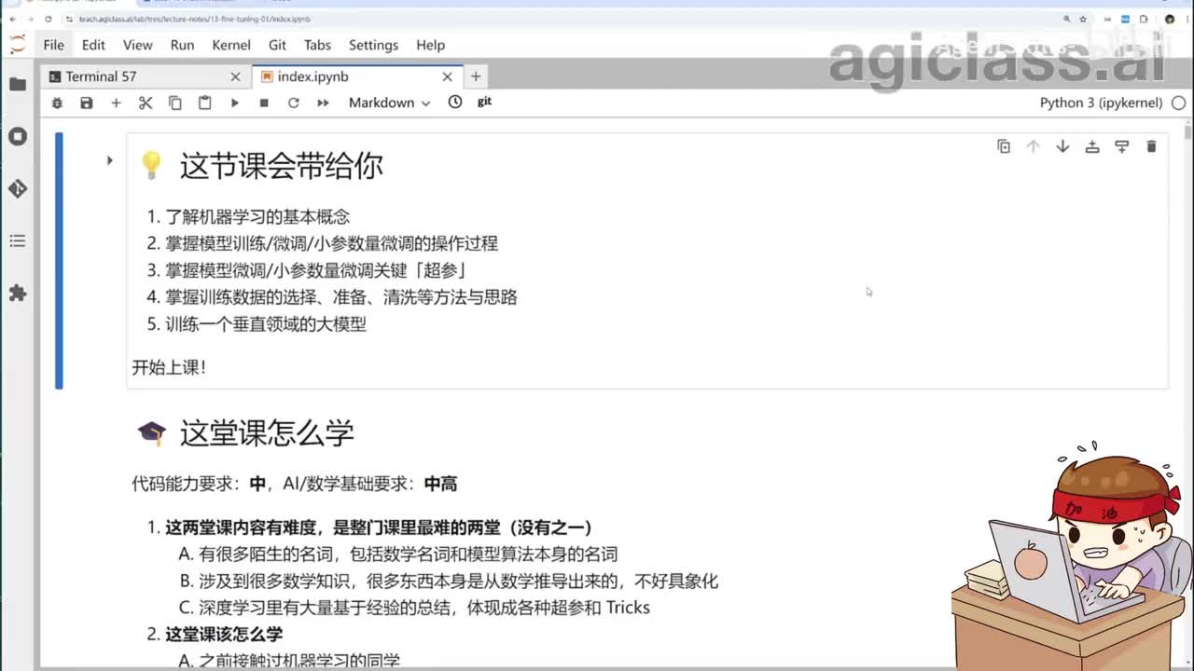Screen dimensions: 1194x671
Task: Open the Help menu
Action: pos(430,45)
